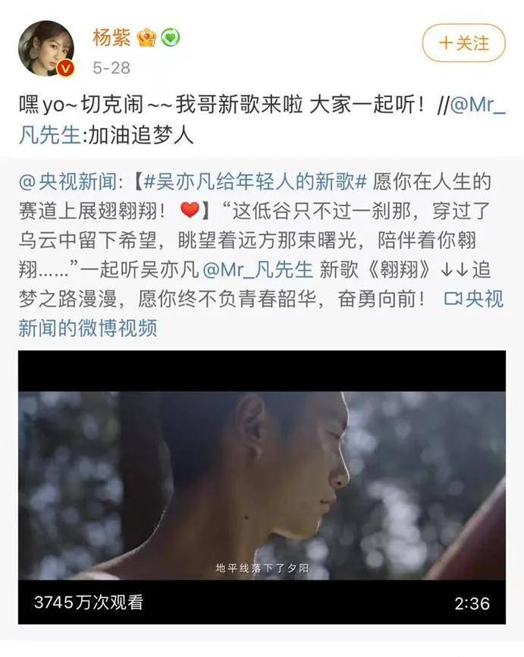The image size is (524, 657).
Task: Tap the 杨紫 profile avatar
Action: click(x=46, y=49)
